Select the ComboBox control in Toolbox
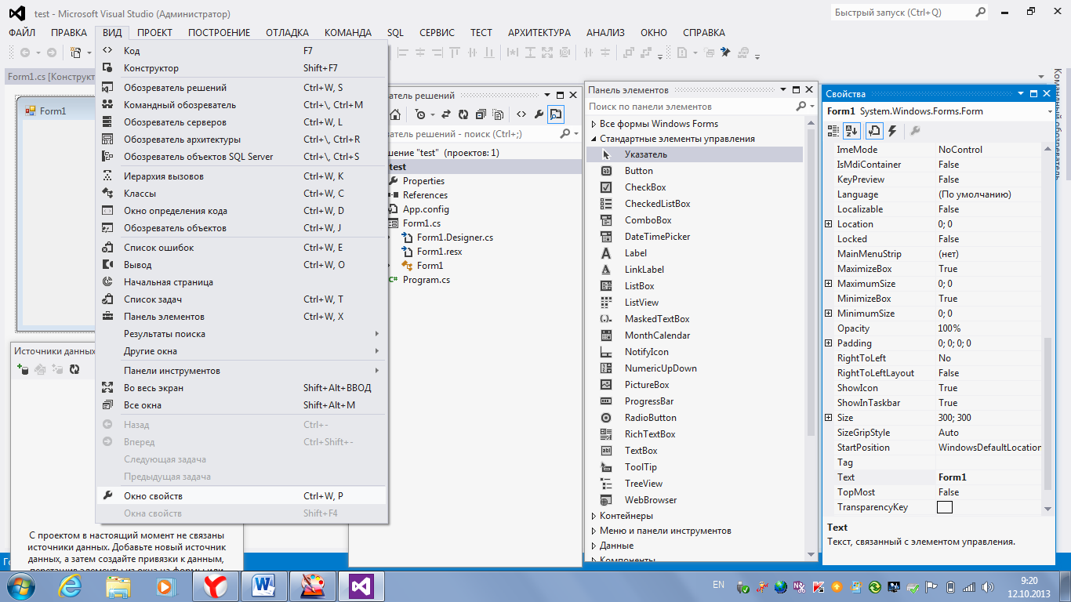The width and height of the screenshot is (1071, 602). (x=695, y=220)
